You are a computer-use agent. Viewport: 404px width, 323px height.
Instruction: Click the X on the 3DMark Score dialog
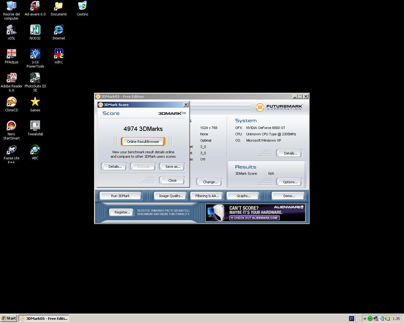tap(186, 105)
